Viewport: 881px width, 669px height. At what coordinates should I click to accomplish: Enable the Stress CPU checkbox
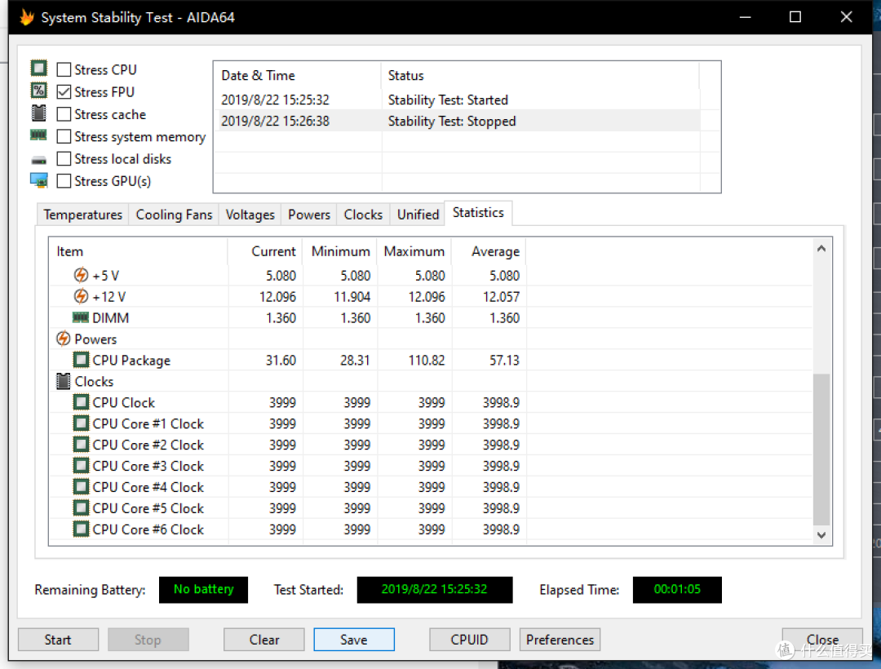[64, 69]
